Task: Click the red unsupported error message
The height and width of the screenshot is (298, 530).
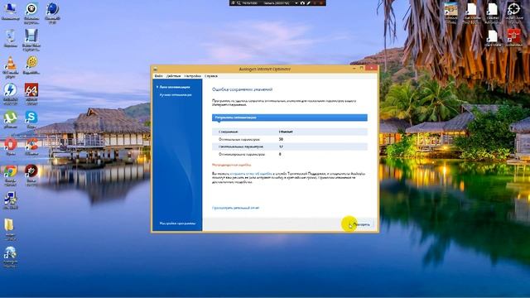Action: pyautogui.click(x=232, y=165)
